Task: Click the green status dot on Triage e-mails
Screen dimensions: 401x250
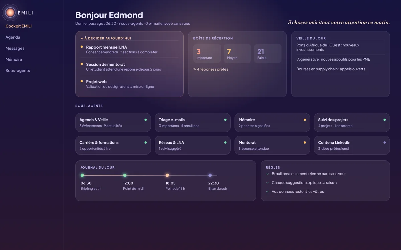Action: click(225, 120)
